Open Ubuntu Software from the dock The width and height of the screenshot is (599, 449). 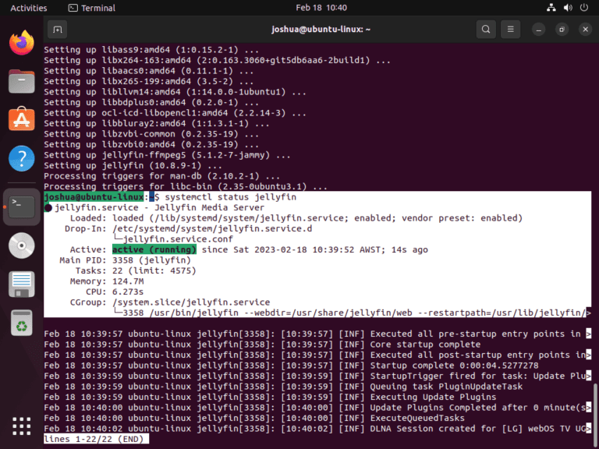[22, 119]
